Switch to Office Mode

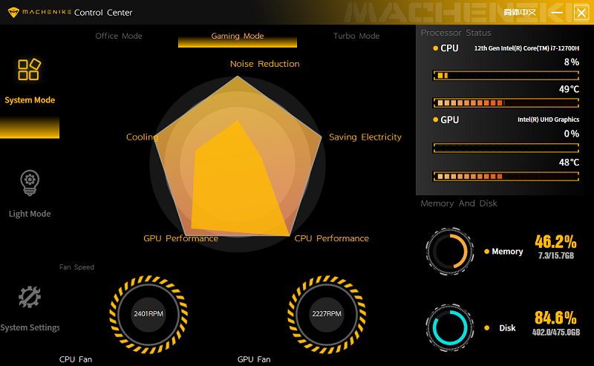point(119,36)
